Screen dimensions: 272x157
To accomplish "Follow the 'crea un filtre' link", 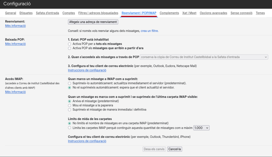I will pyautogui.click(x=149, y=31).
